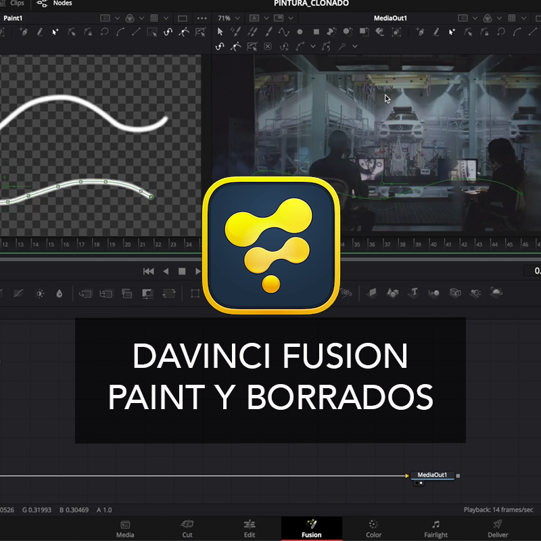541x541 pixels.
Task: Select the Multistroke brush tool
Action: (235, 32)
